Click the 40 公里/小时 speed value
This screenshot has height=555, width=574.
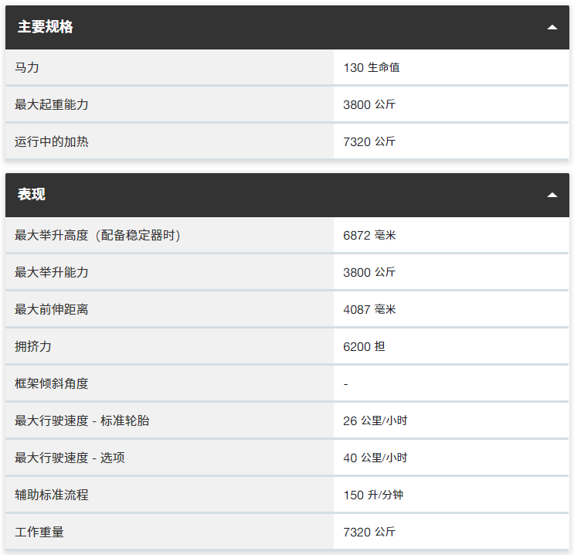pos(375,458)
